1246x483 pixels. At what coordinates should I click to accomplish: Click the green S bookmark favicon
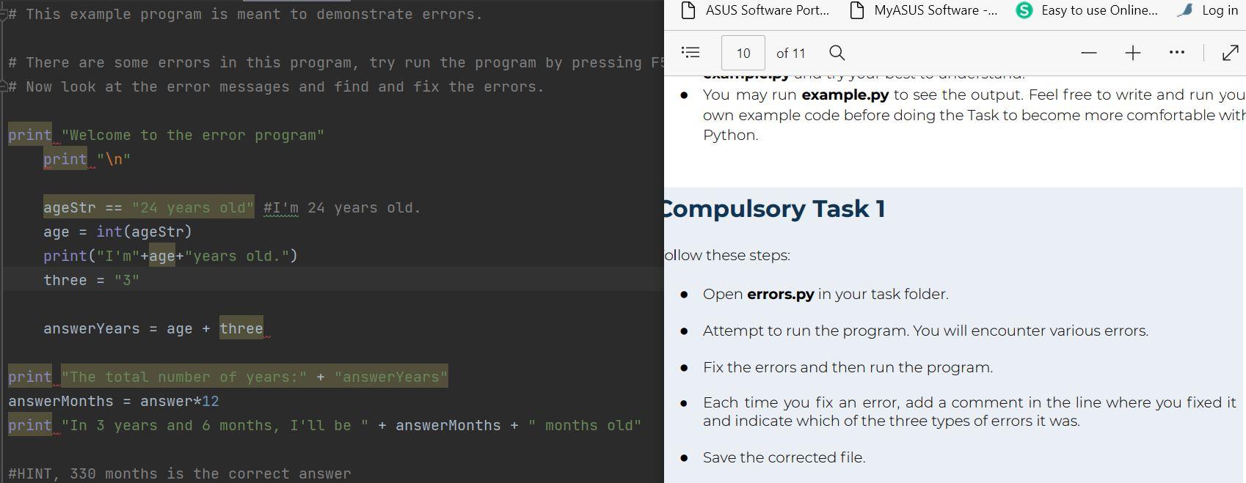[1024, 10]
